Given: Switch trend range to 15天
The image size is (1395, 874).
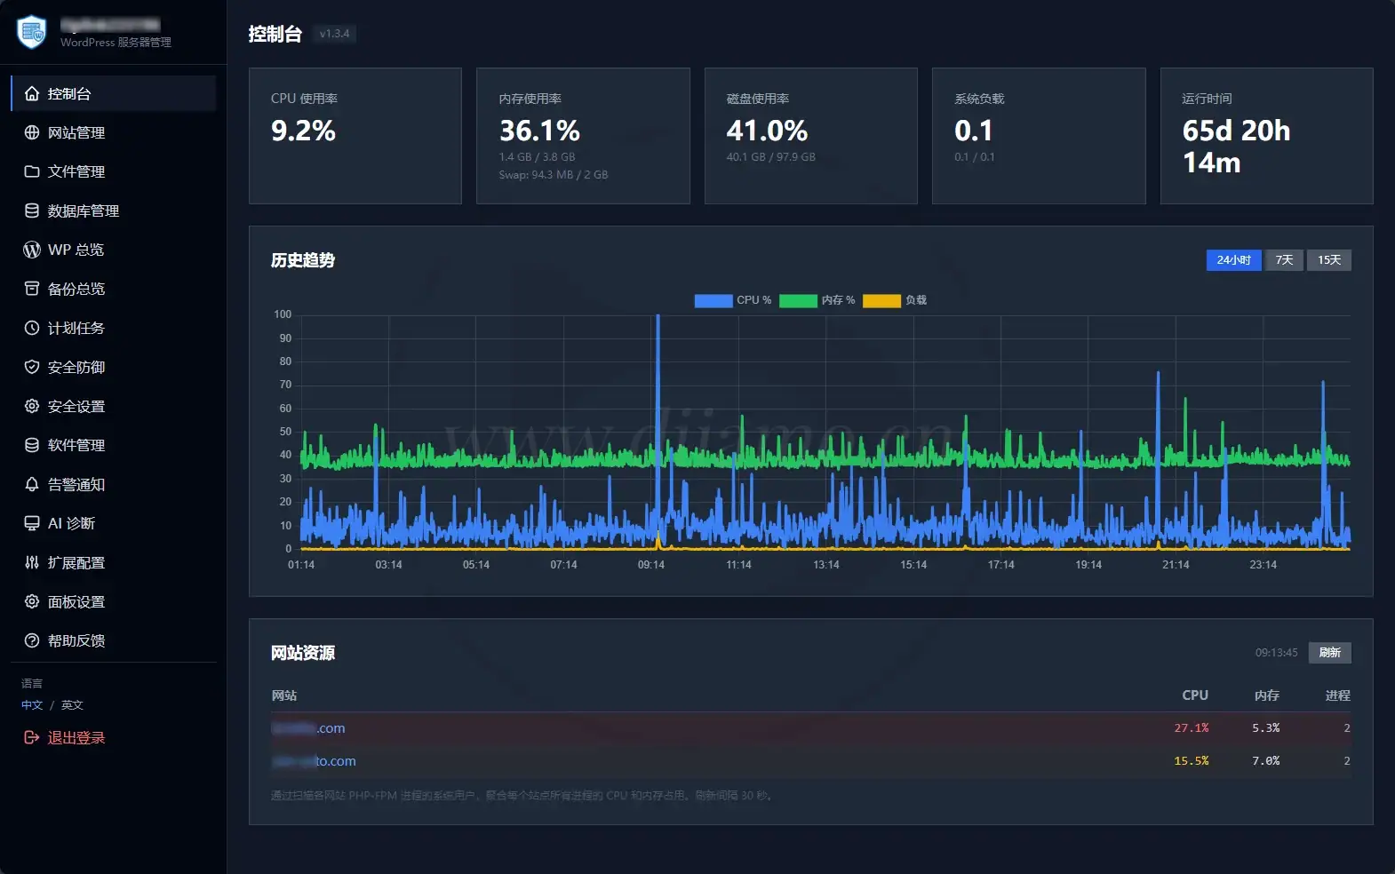Looking at the screenshot, I should [1329, 260].
